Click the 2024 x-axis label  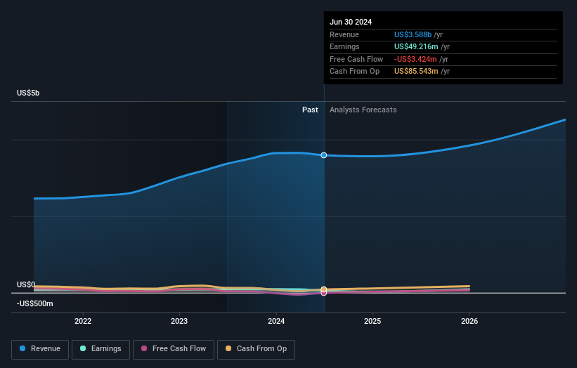coord(276,322)
